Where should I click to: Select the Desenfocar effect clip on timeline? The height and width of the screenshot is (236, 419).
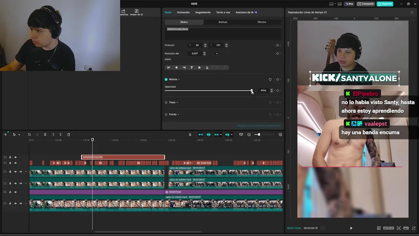tap(224, 192)
